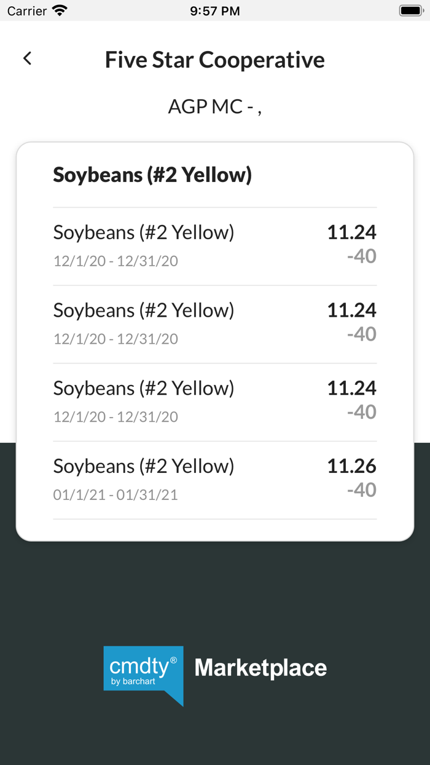
Task: Click the 9:57 PM clock
Action: pyautogui.click(x=214, y=10)
